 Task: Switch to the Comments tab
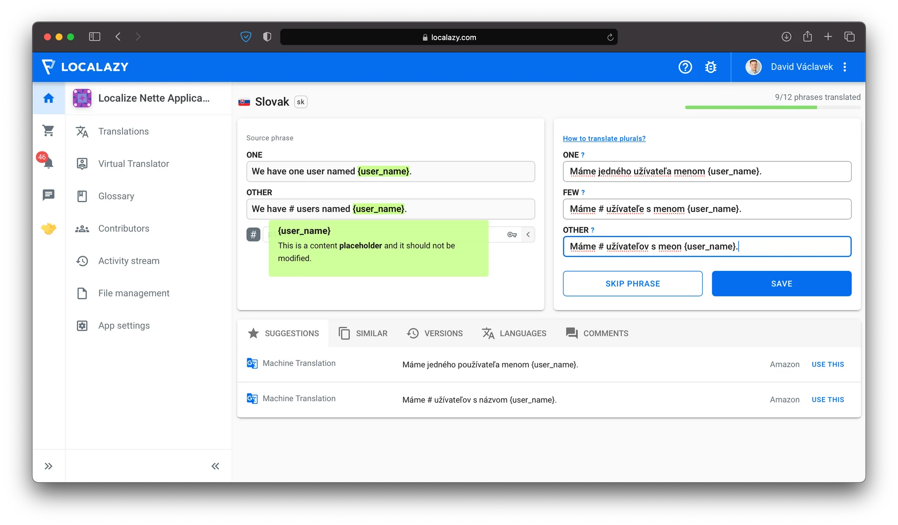point(597,334)
